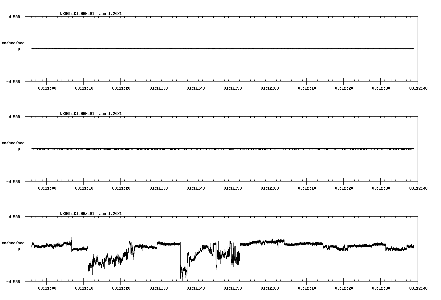Click 03:11:30 time label under HNN plot
The width and height of the screenshot is (441, 300).
tap(158, 188)
